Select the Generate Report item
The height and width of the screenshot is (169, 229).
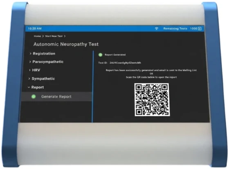coord(56,97)
